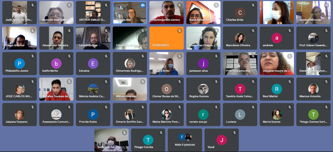Click the muted mic icon on Philadelfio Junior's tile
Viewport: 333px width, 152px height.
point(33,56)
